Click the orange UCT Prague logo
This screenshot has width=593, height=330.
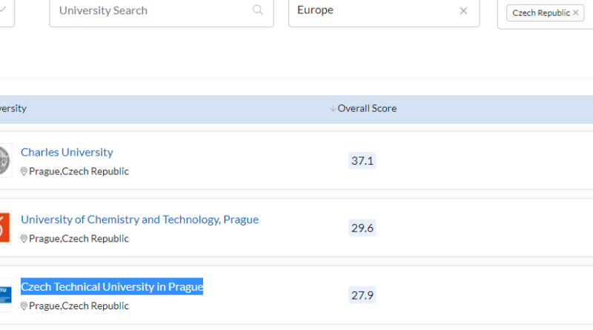tap(5, 228)
